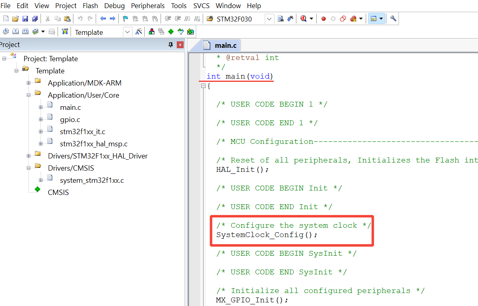Pin the Project panel with pushpin icon
The width and height of the screenshot is (478, 306).
[x=171, y=45]
